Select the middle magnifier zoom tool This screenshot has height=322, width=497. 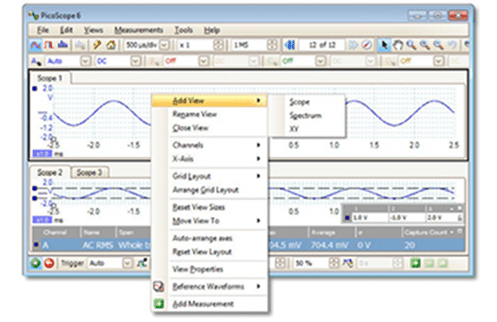click(x=425, y=45)
